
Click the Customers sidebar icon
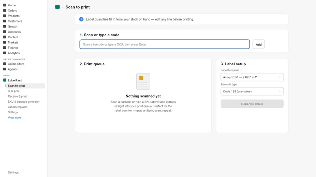tap(4, 21)
